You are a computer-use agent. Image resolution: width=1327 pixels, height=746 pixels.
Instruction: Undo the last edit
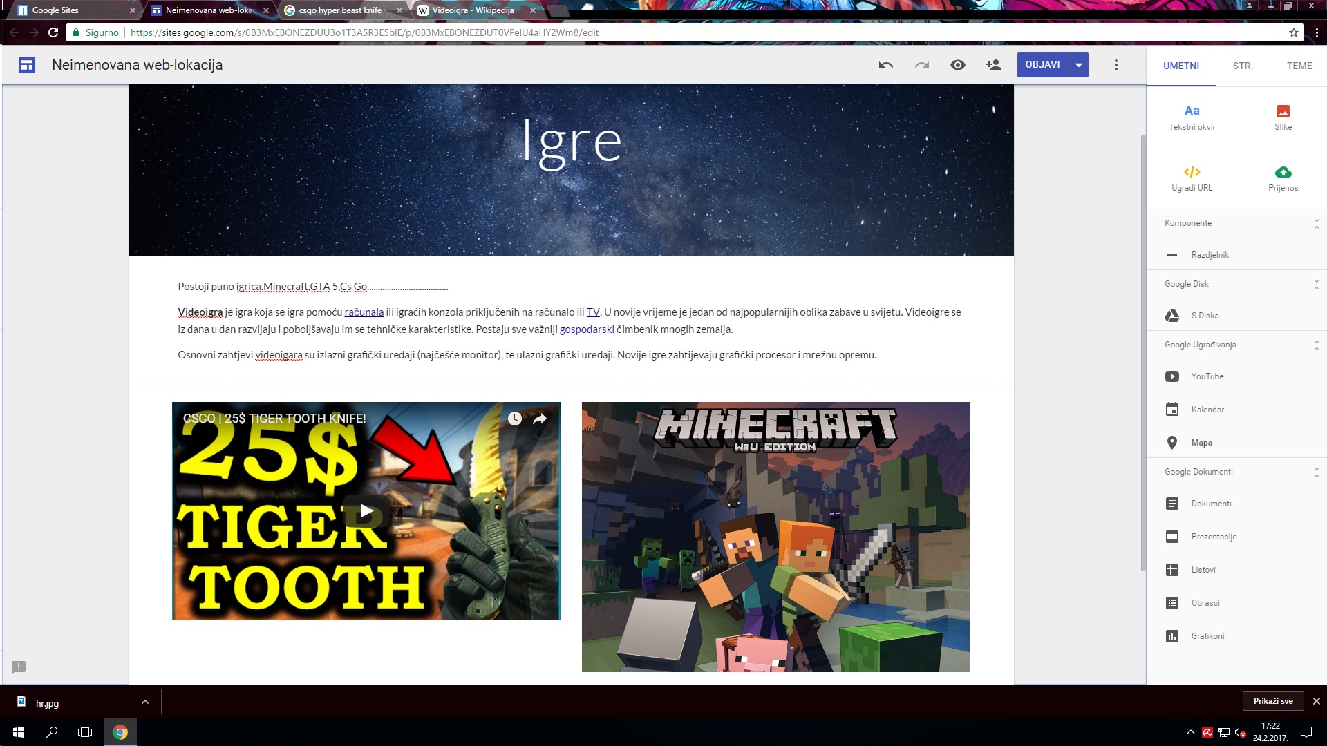coord(885,65)
